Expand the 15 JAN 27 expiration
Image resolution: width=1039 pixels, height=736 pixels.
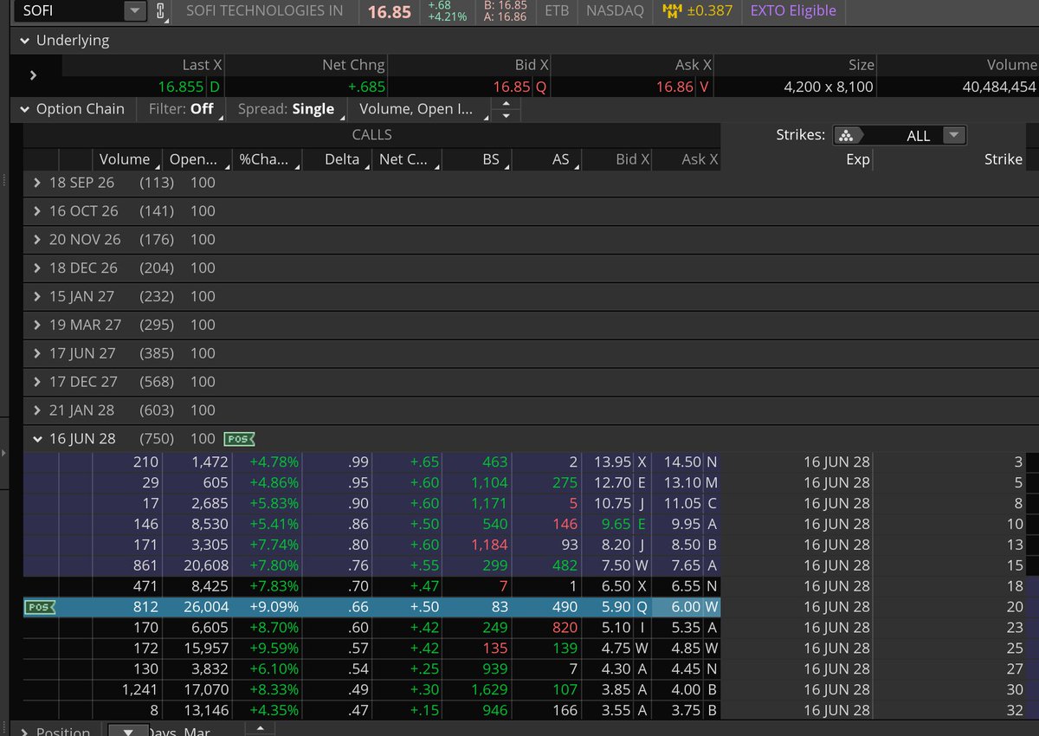(36, 296)
